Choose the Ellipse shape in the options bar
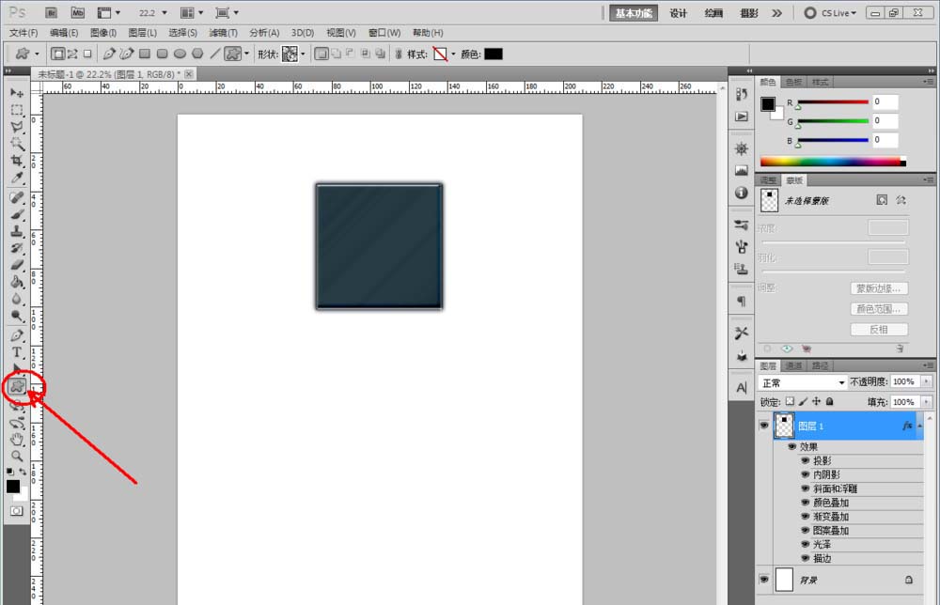Viewport: 940px width, 605px height. point(180,54)
